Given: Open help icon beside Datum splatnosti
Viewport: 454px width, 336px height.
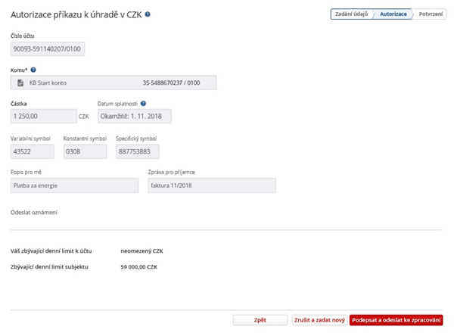Looking at the screenshot, I should (143, 104).
